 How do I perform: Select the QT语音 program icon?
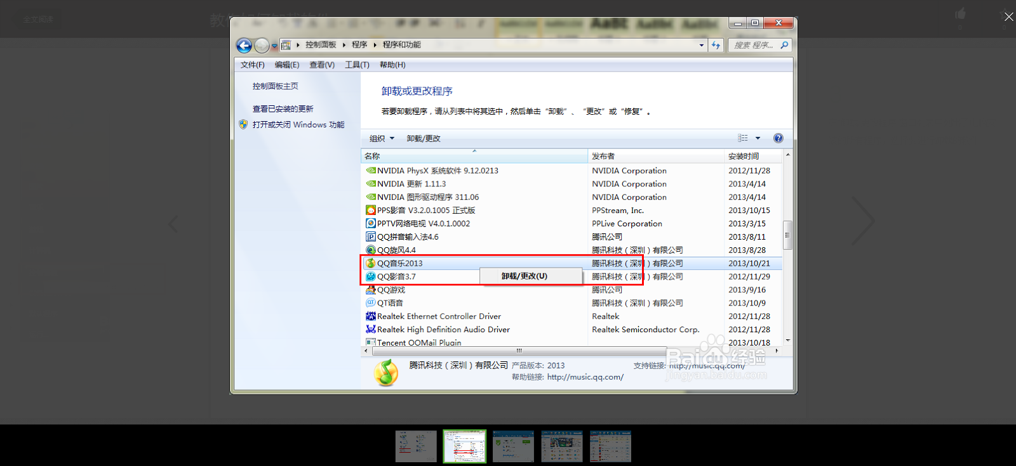[x=371, y=303]
